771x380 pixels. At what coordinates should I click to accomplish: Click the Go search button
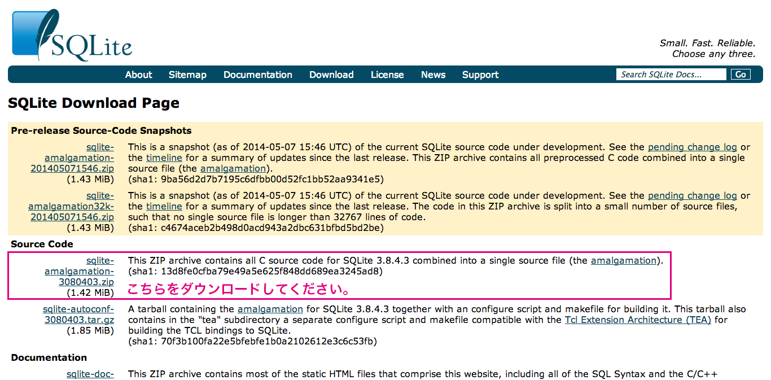(741, 75)
